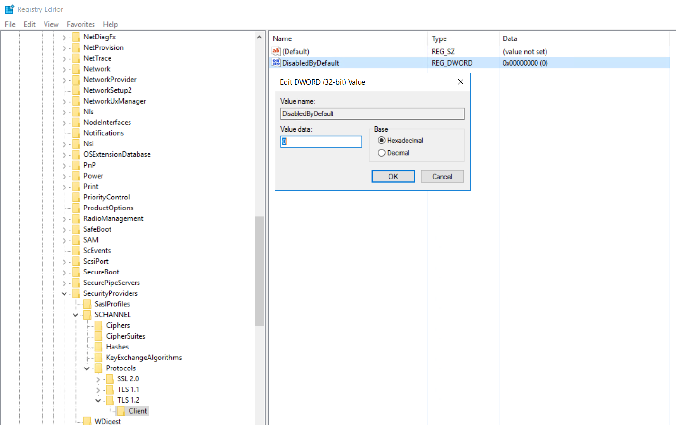Collapse the SCHANNEL tree node
Viewport: 676px width, 425px height.
pos(75,315)
